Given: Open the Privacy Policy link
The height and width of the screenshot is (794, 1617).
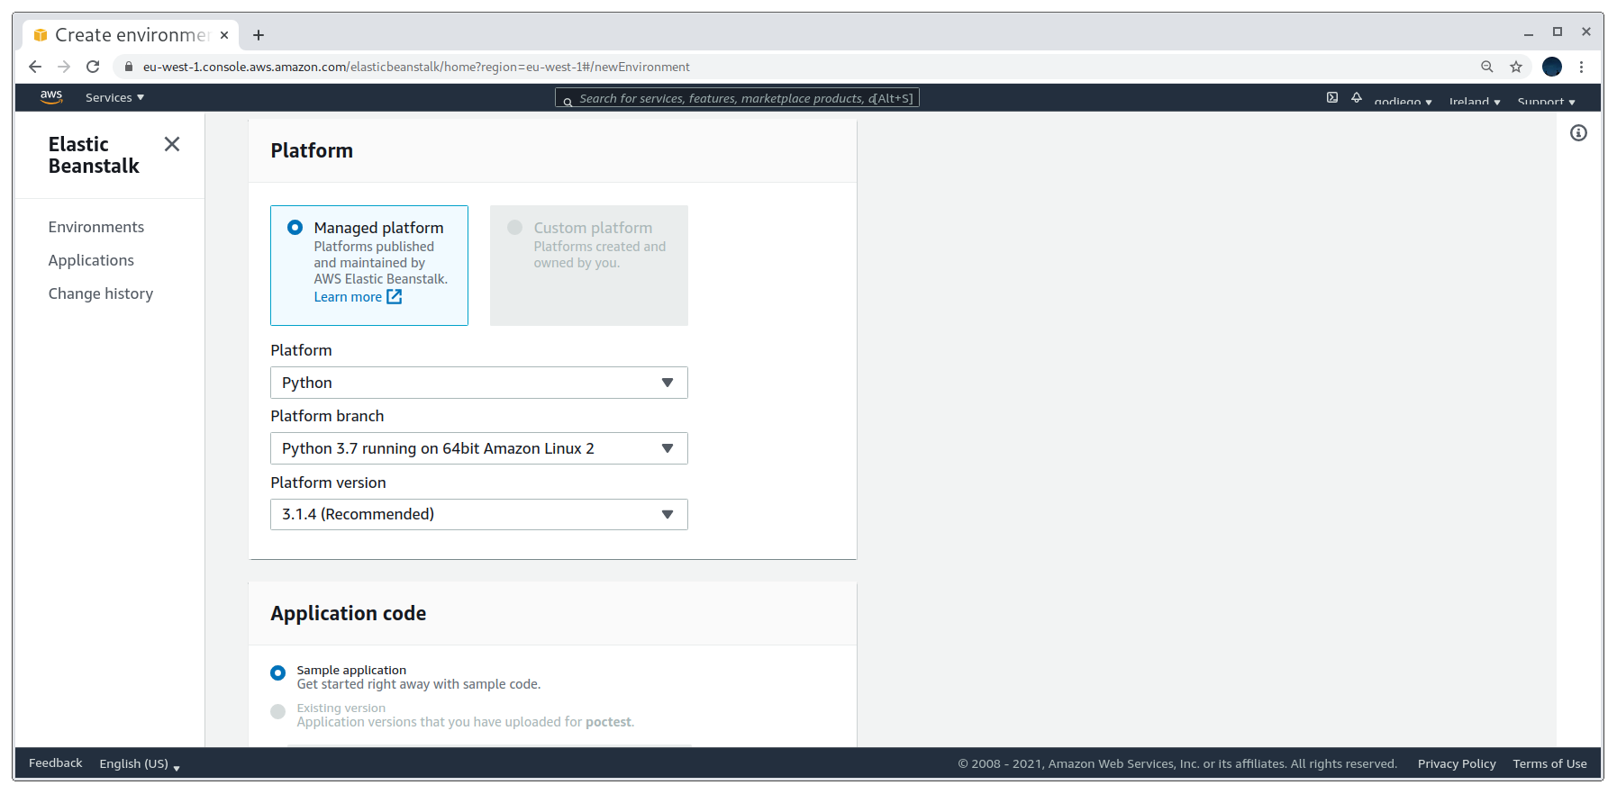Looking at the screenshot, I should (x=1457, y=763).
